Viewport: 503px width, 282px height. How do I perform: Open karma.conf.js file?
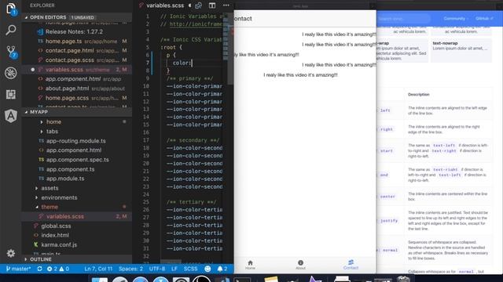59,245
